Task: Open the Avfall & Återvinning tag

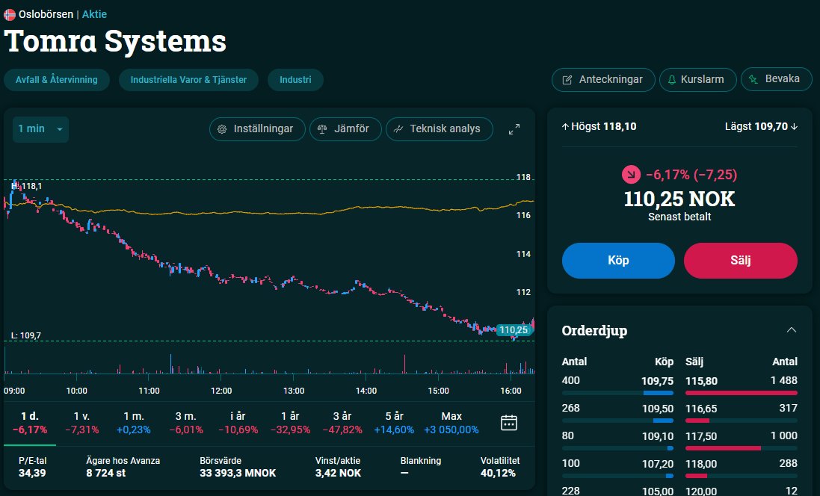Action: click(x=57, y=80)
